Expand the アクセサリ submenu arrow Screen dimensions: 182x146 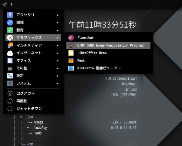point(57,15)
